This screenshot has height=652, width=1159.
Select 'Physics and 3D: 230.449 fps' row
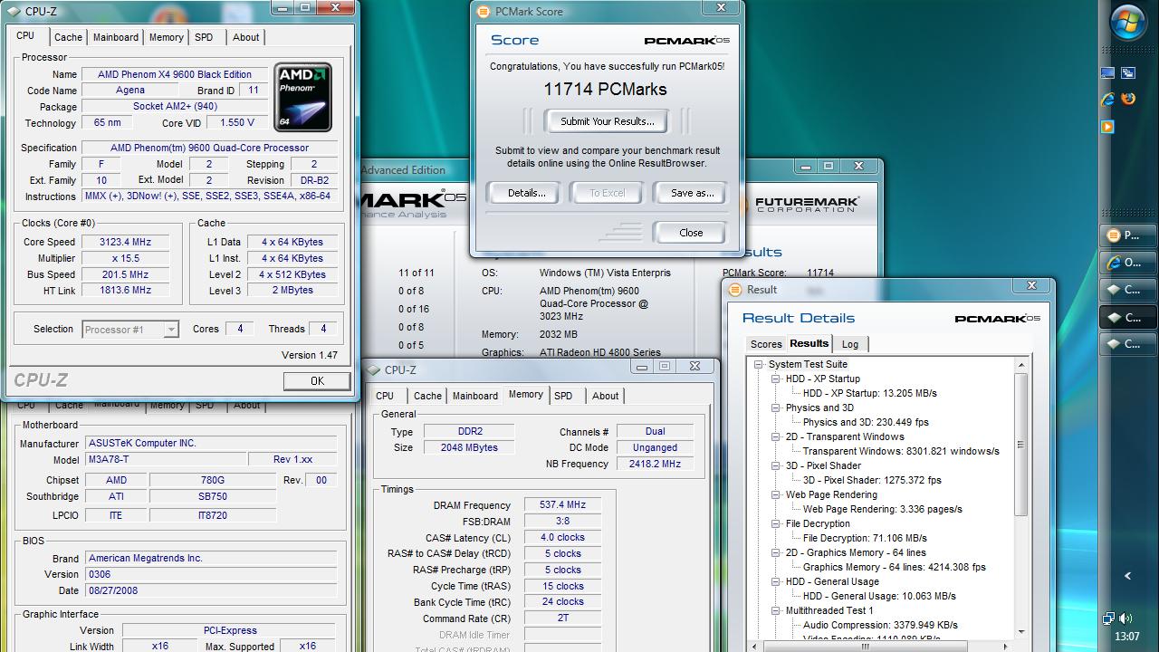point(866,422)
